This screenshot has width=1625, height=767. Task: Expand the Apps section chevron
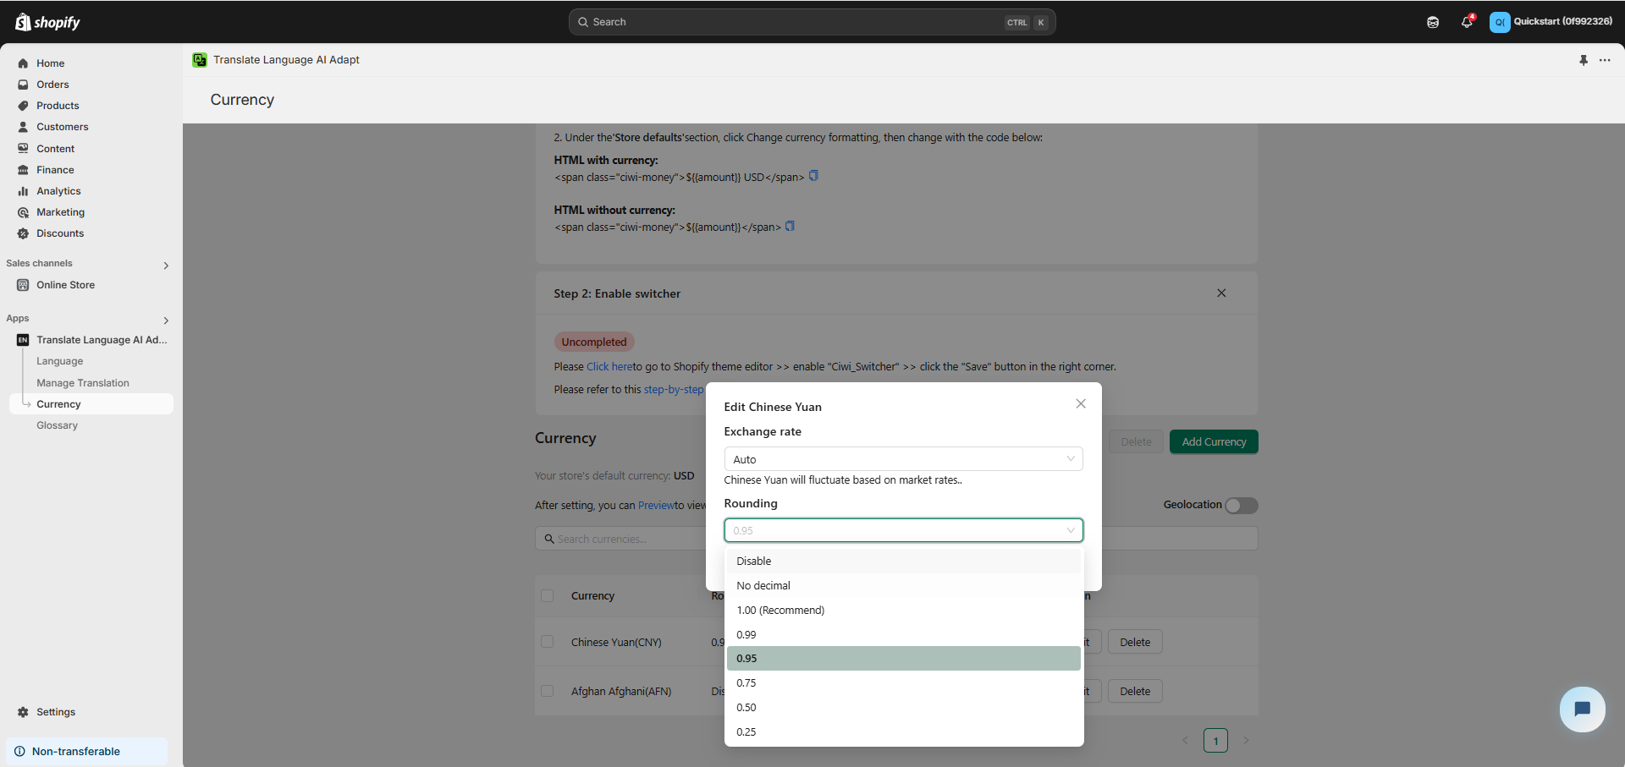[166, 320]
